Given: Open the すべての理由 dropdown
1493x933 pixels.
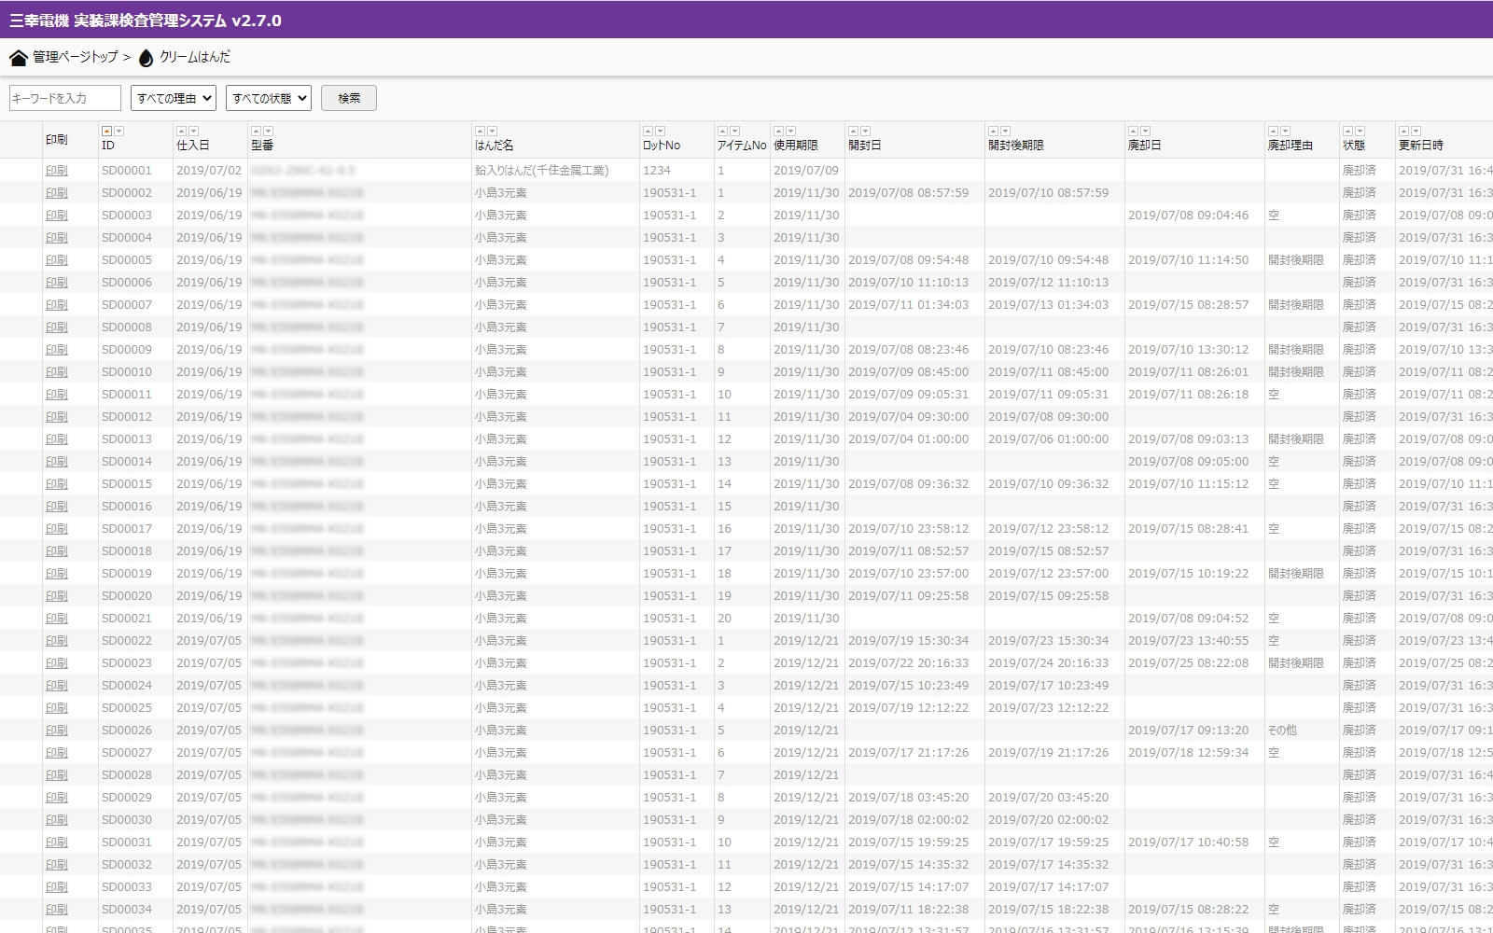Looking at the screenshot, I should (174, 98).
